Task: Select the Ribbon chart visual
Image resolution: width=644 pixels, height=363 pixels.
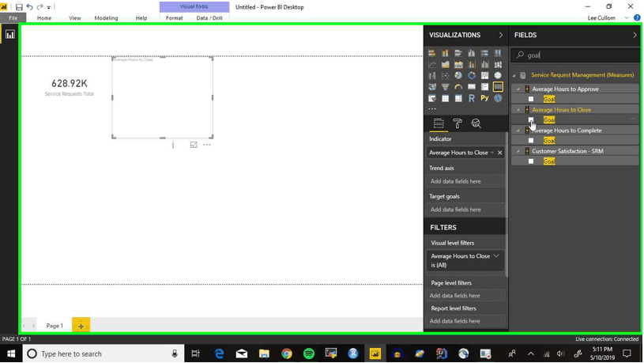Action: (x=498, y=65)
